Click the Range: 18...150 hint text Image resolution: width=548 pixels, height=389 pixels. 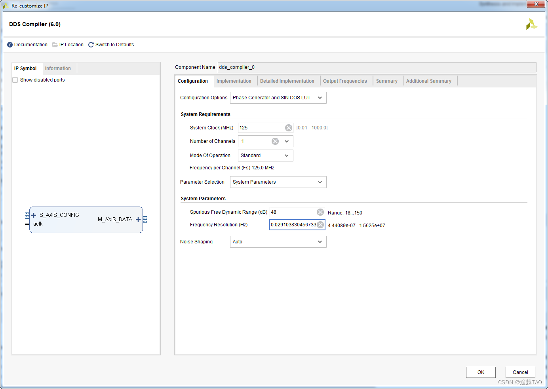point(345,213)
